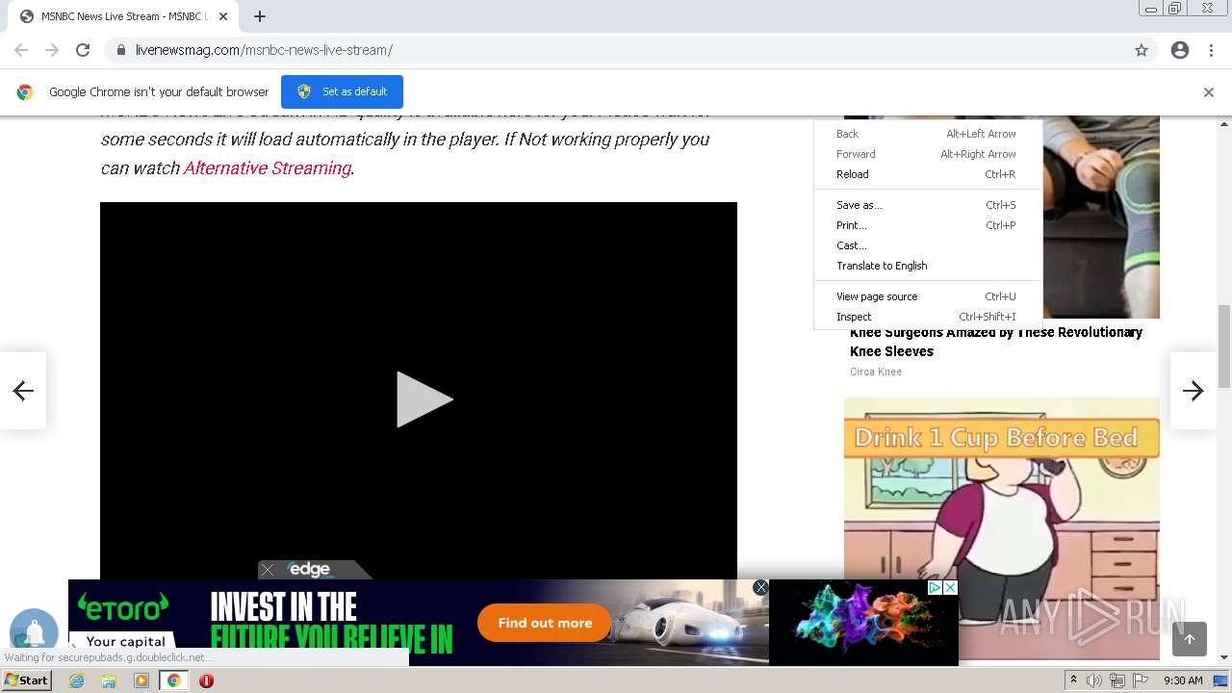Show hidden system tray icons
The height and width of the screenshot is (693, 1232).
(x=1073, y=680)
